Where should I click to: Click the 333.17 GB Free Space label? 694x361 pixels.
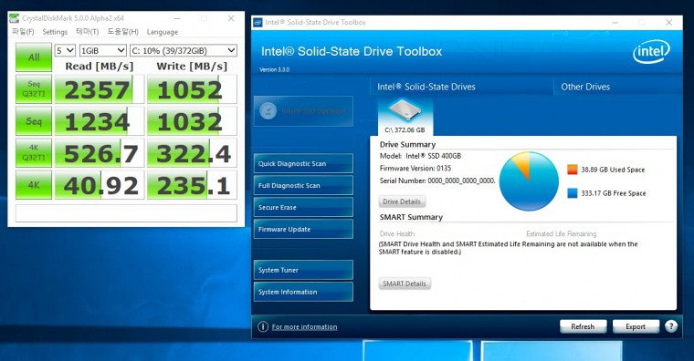tap(614, 193)
